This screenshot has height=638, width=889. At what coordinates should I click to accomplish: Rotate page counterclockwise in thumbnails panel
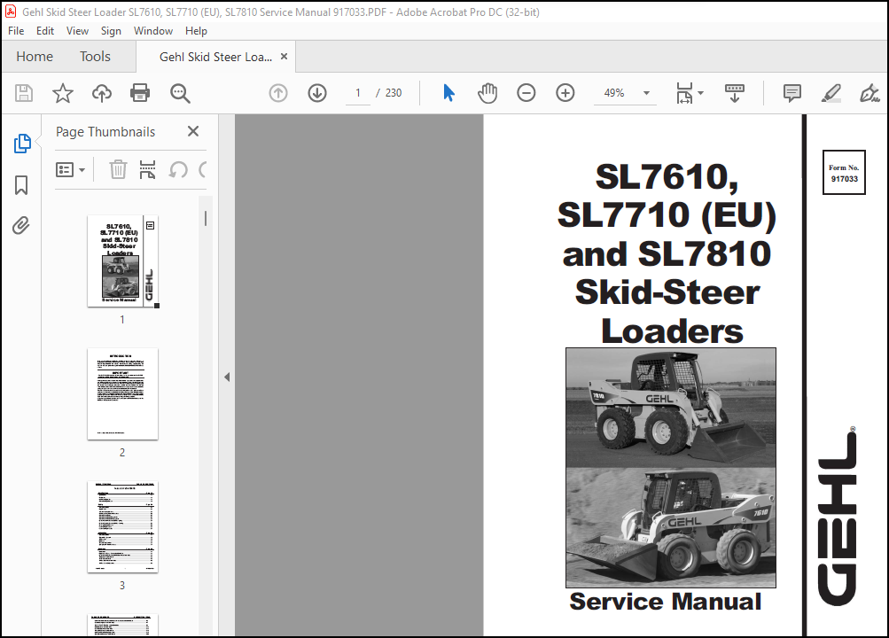coord(178,169)
